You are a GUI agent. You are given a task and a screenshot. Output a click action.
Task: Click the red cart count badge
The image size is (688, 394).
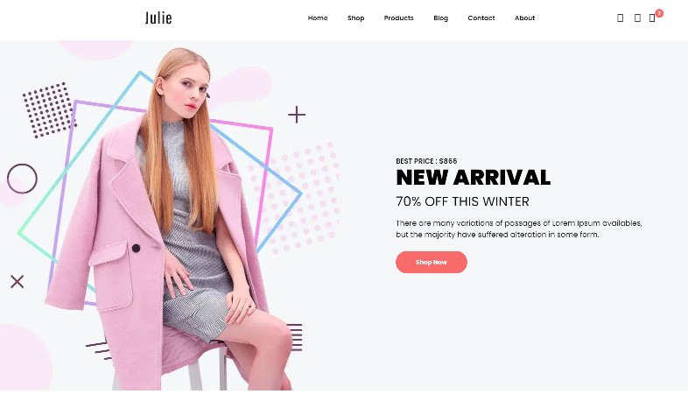[659, 13]
